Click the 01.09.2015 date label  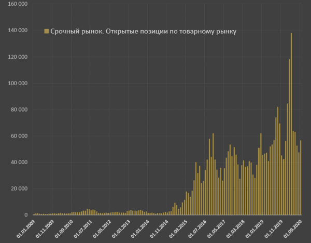178,228
